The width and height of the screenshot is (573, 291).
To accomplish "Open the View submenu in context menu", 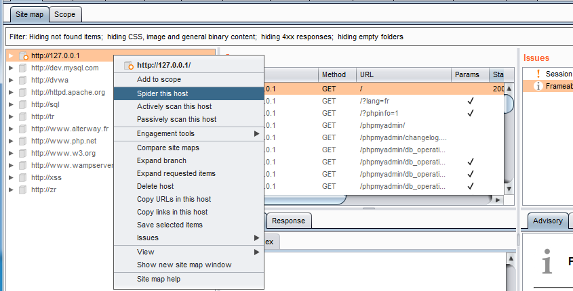I will coord(189,252).
